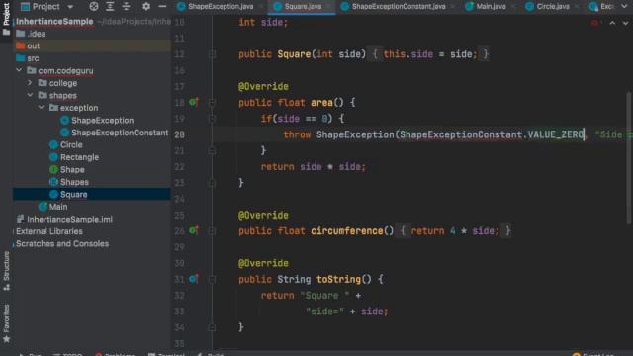
Task: Click the InhertianceSample.iml file icon
Action: tap(20, 220)
